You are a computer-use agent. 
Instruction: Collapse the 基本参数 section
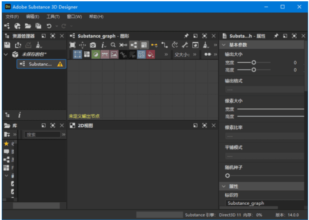coord(224,45)
